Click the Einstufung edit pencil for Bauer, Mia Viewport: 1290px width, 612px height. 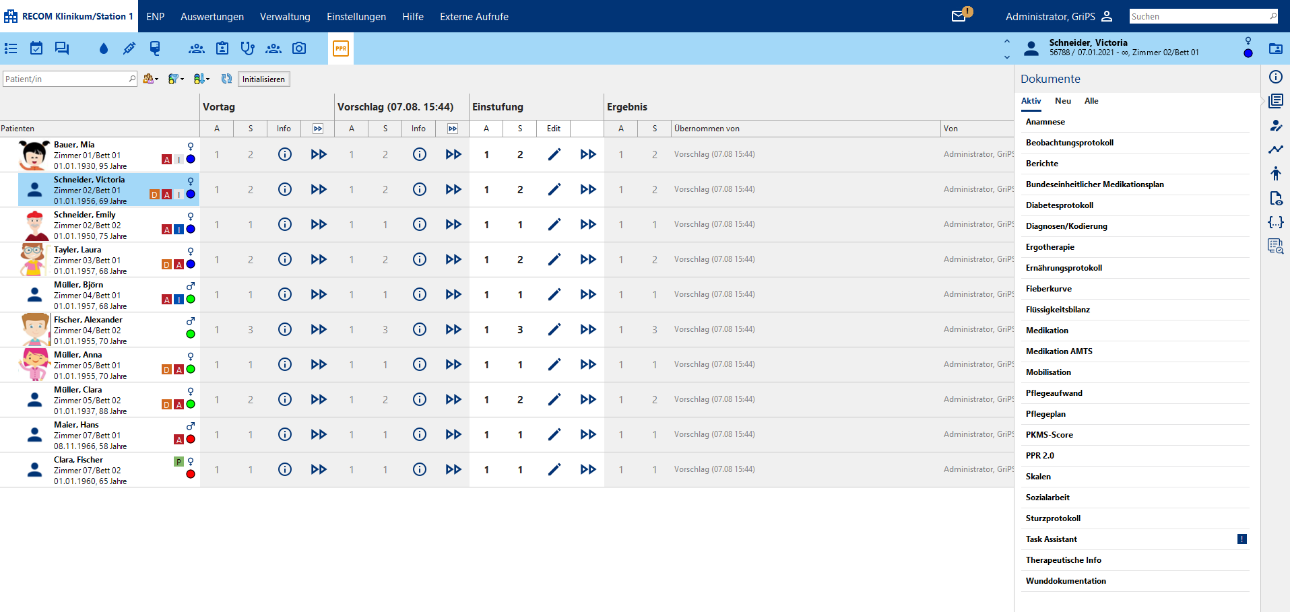click(554, 155)
